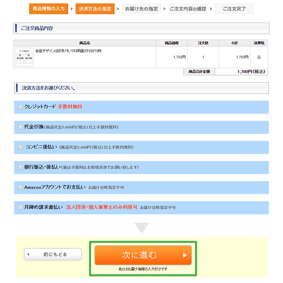Select 月締め請求書払い radio button

[21, 207]
